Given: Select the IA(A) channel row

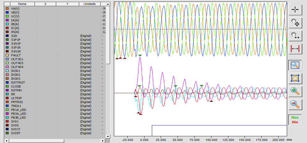Looking at the screenshot, I should [55, 20].
